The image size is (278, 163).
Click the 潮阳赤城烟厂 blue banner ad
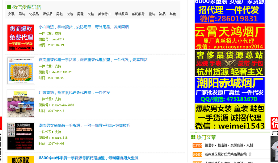[230, 90]
